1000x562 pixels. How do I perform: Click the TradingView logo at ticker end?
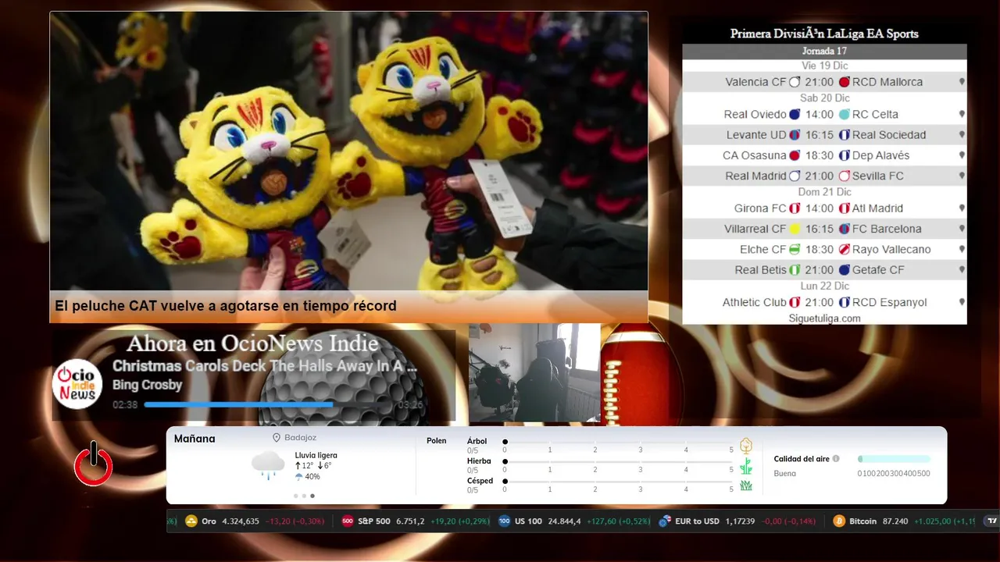(x=992, y=521)
